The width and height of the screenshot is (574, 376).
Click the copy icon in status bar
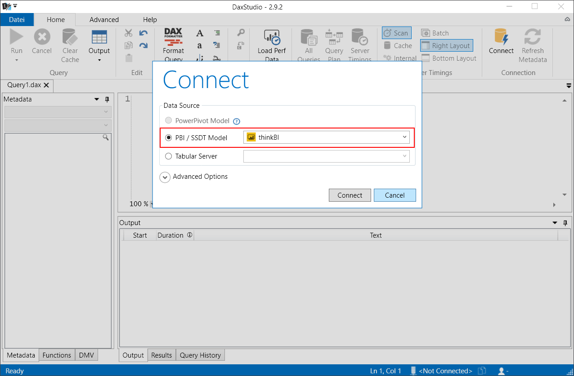482,371
